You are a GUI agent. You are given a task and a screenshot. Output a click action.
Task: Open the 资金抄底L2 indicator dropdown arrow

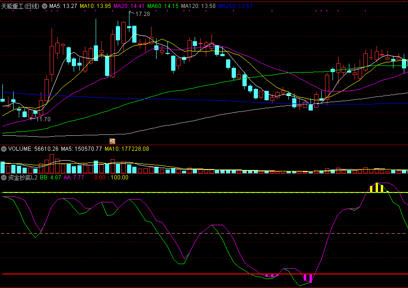click(4, 177)
